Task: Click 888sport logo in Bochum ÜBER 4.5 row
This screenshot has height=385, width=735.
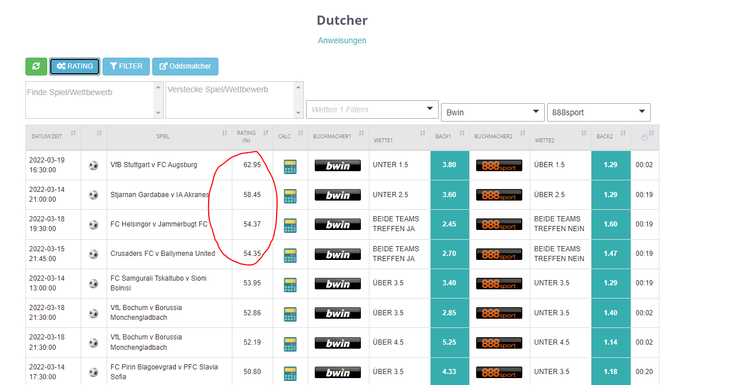Action: (499, 343)
